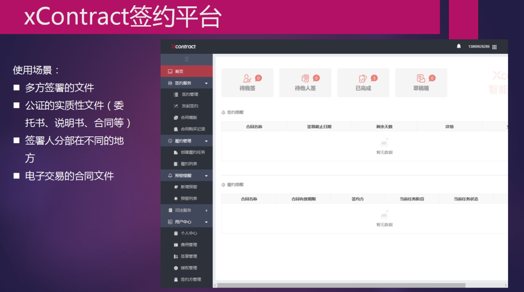Click the 已完成 checkmark card icon
524x292 pixels.
pyautogui.click(x=362, y=79)
